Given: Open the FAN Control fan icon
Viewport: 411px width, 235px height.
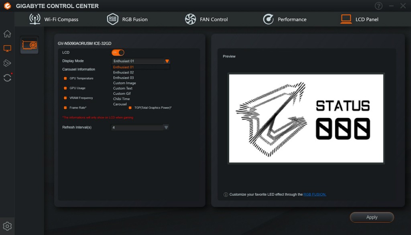Looking at the screenshot, I should click(191, 19).
